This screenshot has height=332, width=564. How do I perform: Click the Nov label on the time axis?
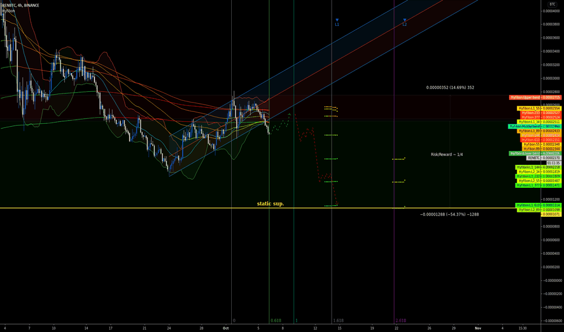[477, 328]
